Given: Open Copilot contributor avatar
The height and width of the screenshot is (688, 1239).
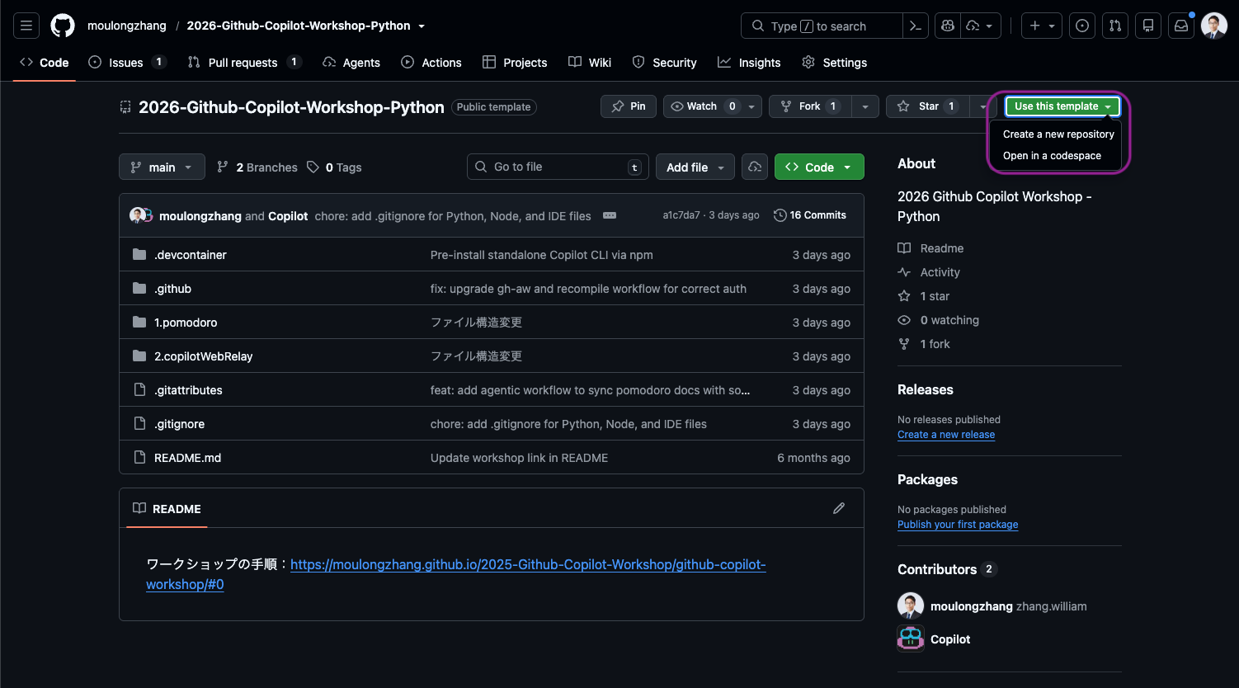Looking at the screenshot, I should point(911,639).
